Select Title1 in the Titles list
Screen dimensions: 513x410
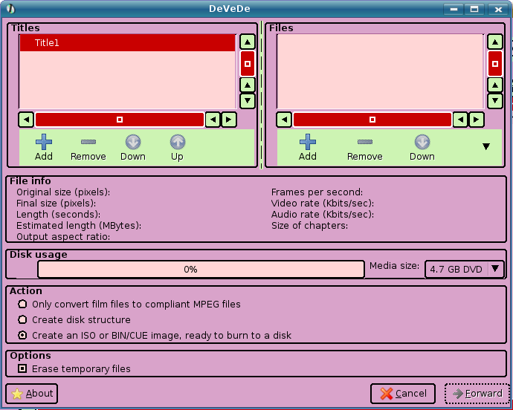(126, 43)
